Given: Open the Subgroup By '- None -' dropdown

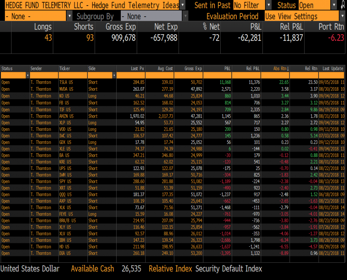Looking at the screenshot, I should 185,16.
